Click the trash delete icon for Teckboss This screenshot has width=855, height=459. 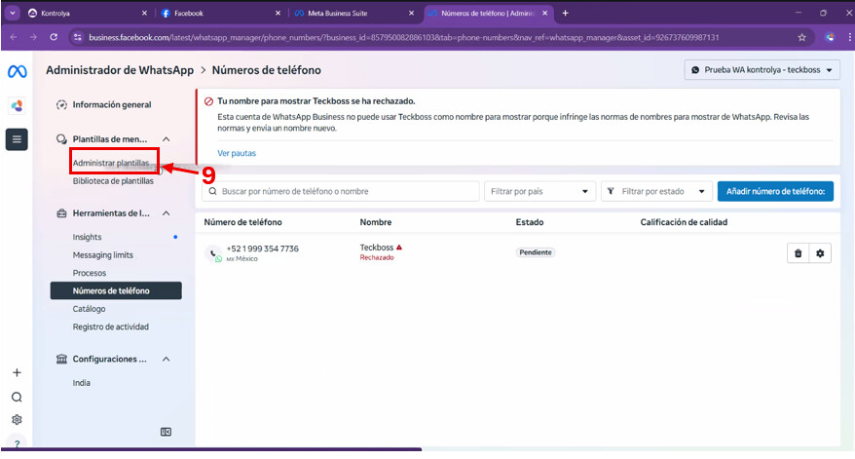[799, 253]
